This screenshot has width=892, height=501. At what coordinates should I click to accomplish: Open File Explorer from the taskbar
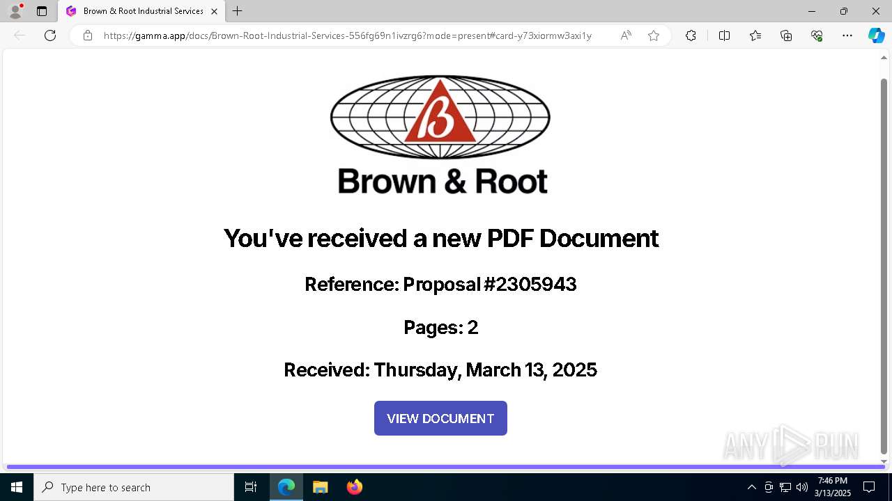[320, 487]
